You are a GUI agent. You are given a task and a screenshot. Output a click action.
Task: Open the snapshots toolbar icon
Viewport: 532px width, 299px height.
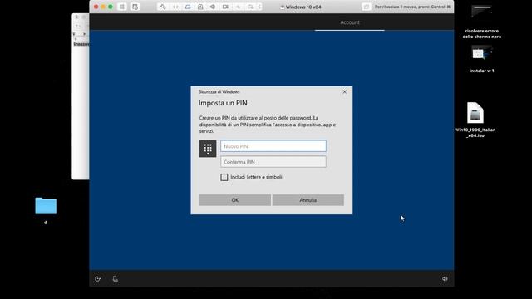tap(135, 7)
